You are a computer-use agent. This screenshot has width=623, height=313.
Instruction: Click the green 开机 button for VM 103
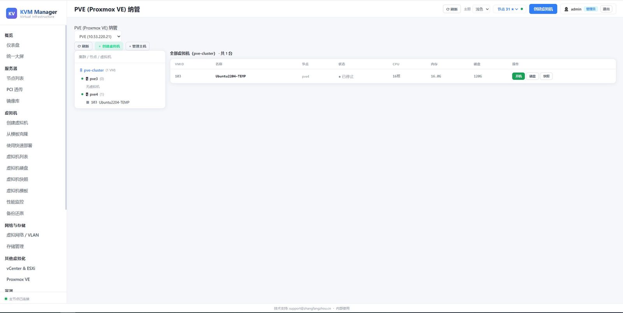(519, 76)
